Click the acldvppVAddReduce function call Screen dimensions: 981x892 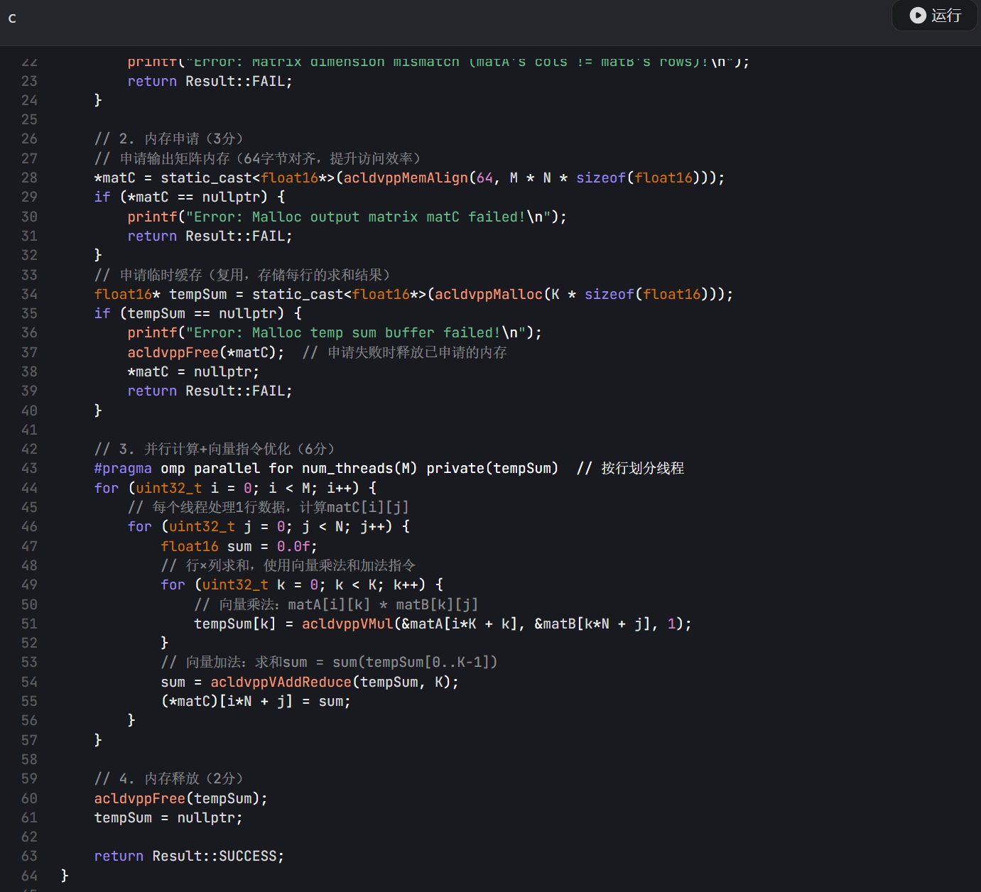tap(281, 682)
